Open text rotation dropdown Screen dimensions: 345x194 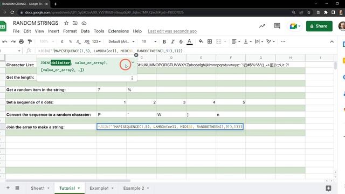click(x=271, y=41)
